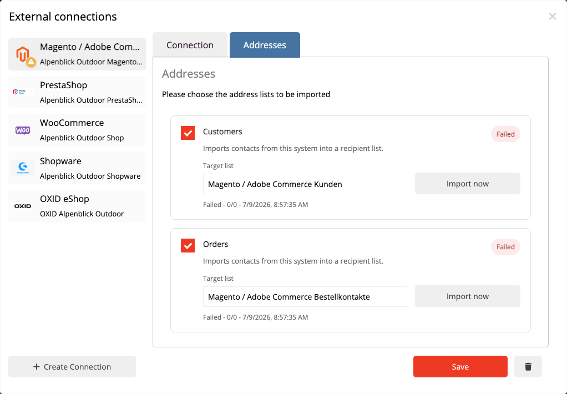The width and height of the screenshot is (567, 394).
Task: Click the warning badge on Magento connection
Action: click(x=31, y=62)
